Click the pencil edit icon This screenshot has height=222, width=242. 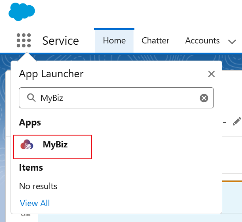(x=237, y=122)
